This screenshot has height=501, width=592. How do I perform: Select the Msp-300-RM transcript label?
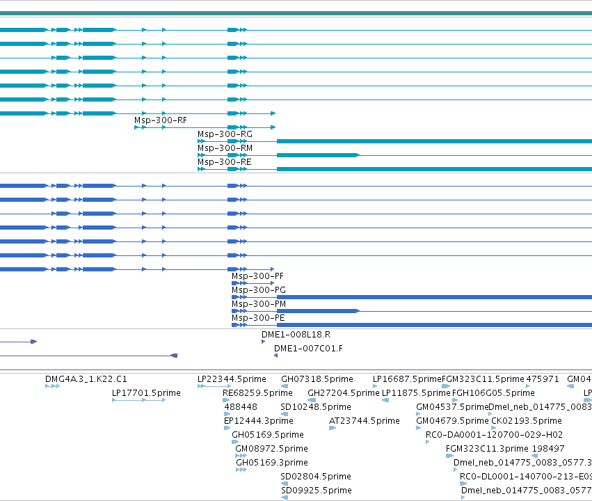pos(225,148)
